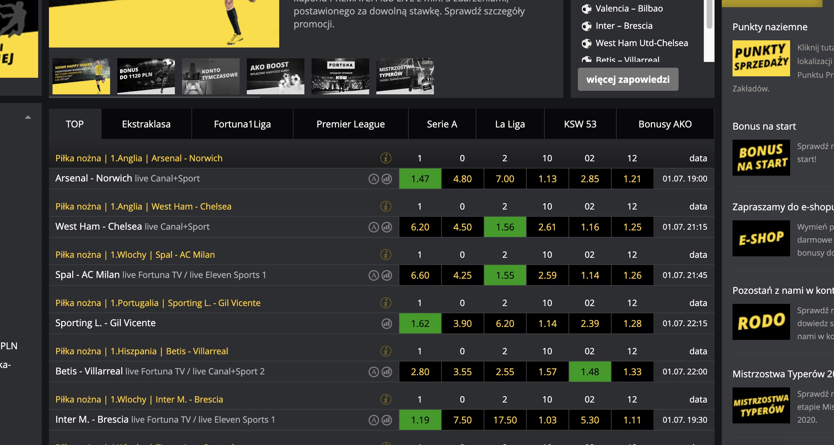
Task: Open info icon for Spal - AC Milan header
Action: pyautogui.click(x=386, y=255)
